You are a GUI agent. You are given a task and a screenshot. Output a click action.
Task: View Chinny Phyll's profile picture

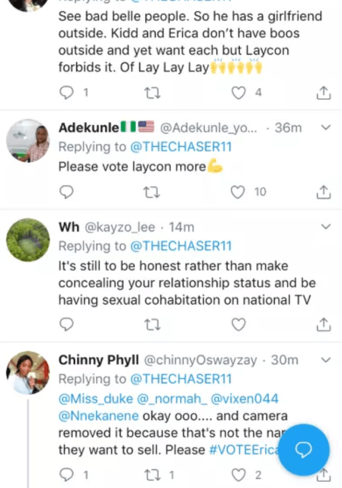pyautogui.click(x=28, y=373)
